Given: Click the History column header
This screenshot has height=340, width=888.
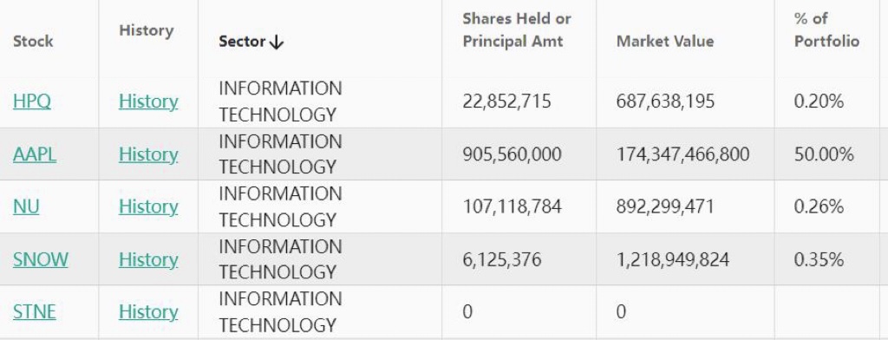Looking at the screenshot, I should click(x=146, y=30).
